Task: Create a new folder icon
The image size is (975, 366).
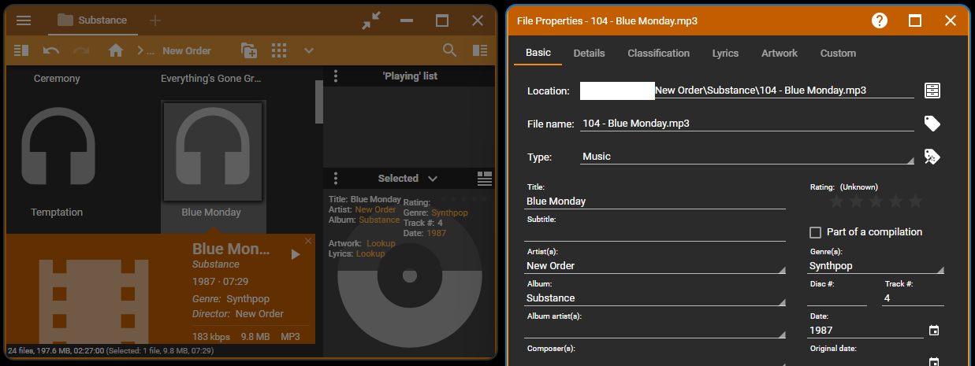Action: click(x=248, y=50)
